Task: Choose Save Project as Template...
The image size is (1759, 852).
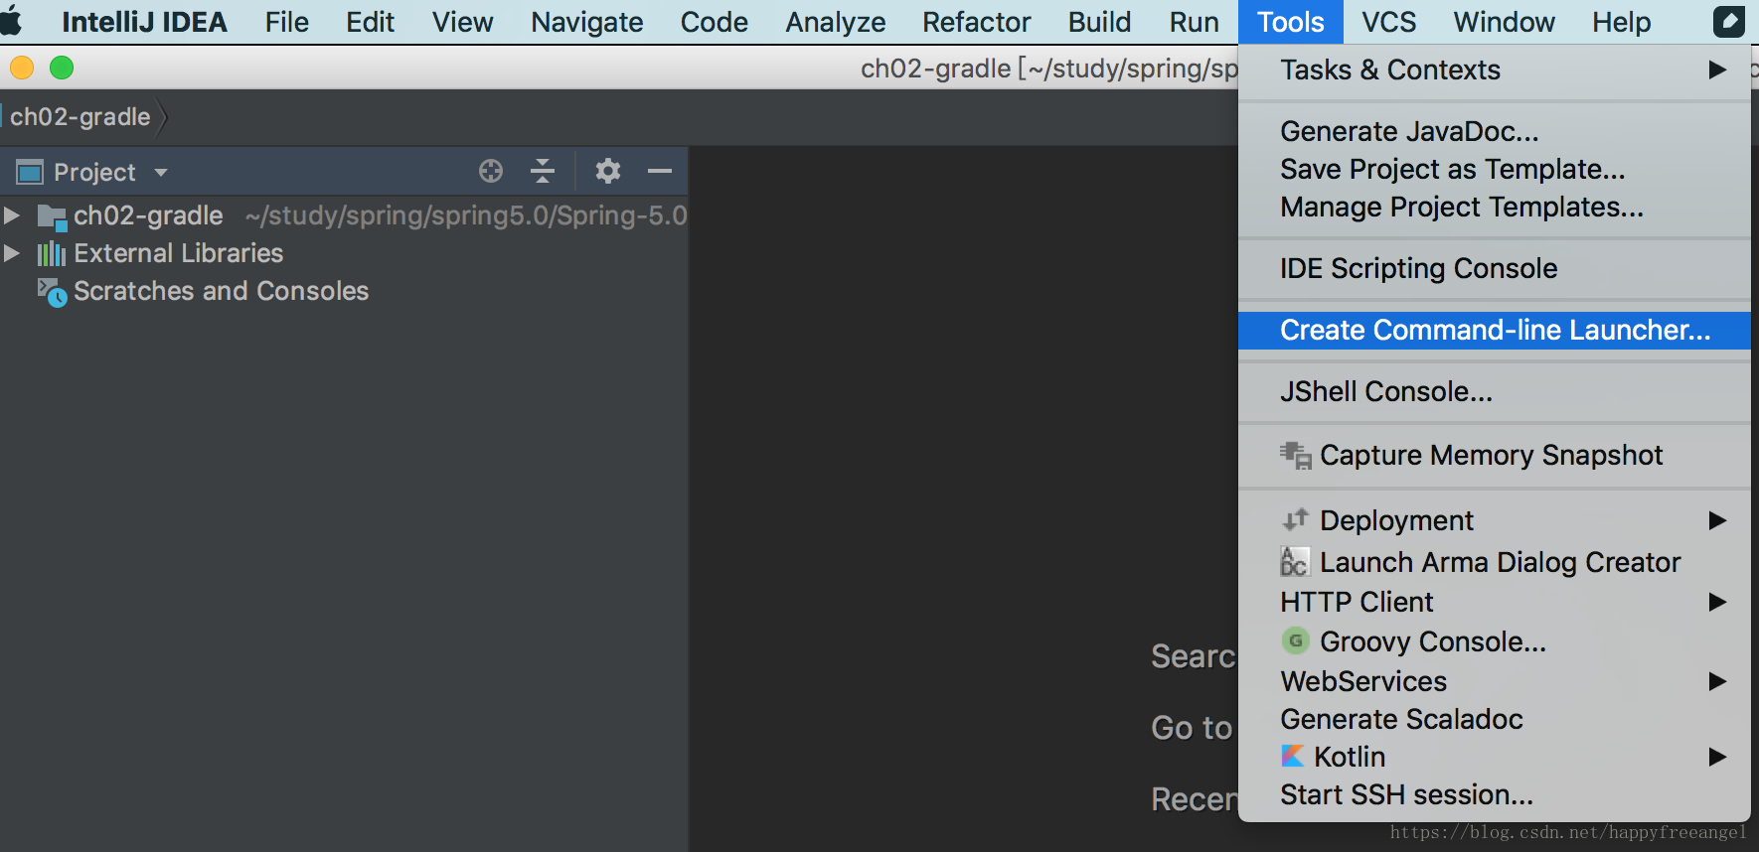Action: point(1495,169)
